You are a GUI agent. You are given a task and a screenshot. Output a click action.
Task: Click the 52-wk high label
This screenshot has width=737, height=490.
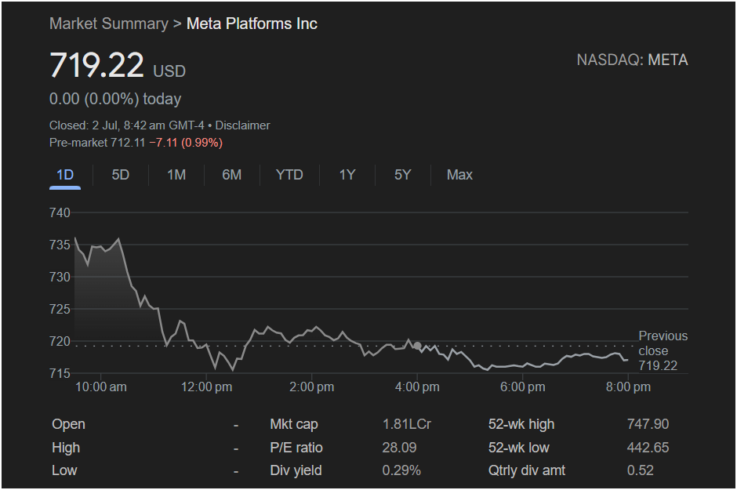(x=521, y=424)
